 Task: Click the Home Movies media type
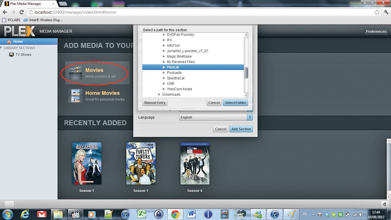pyautogui.click(x=97, y=96)
